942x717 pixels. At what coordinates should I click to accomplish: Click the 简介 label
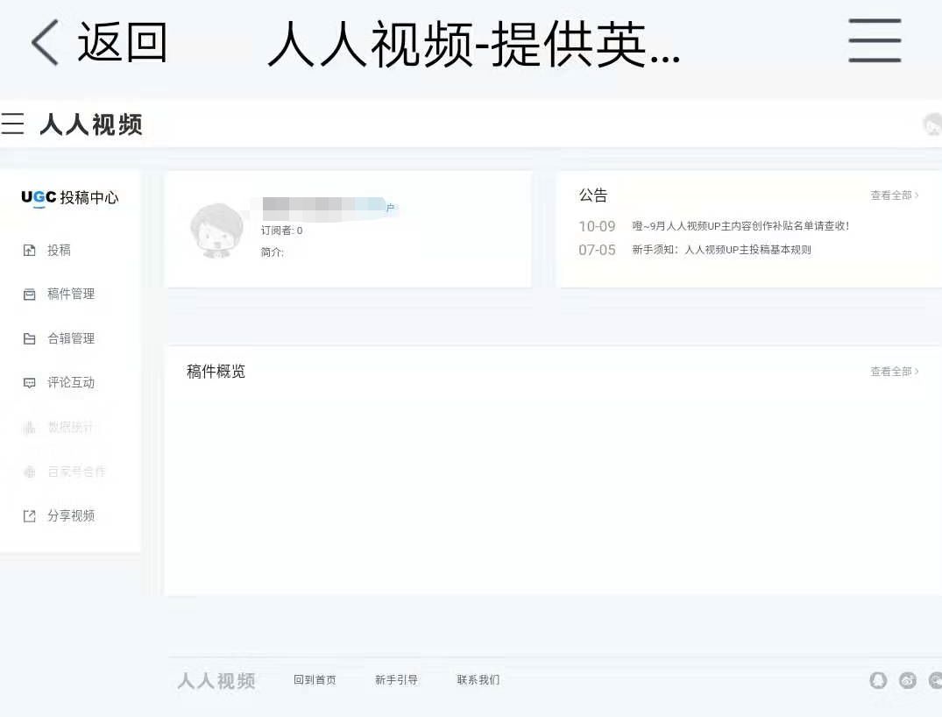(273, 252)
